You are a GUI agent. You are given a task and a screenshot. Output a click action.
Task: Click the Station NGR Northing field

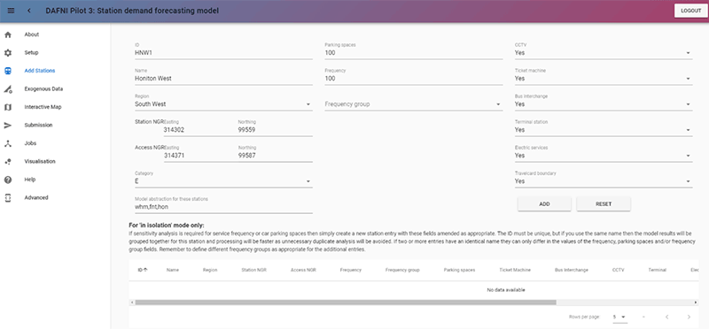[275, 128]
